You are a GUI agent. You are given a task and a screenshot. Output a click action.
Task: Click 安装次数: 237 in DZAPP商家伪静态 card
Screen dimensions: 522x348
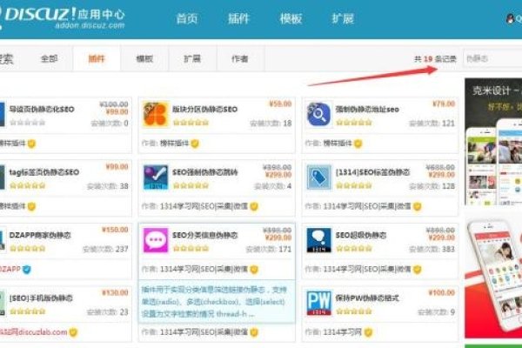105,249
